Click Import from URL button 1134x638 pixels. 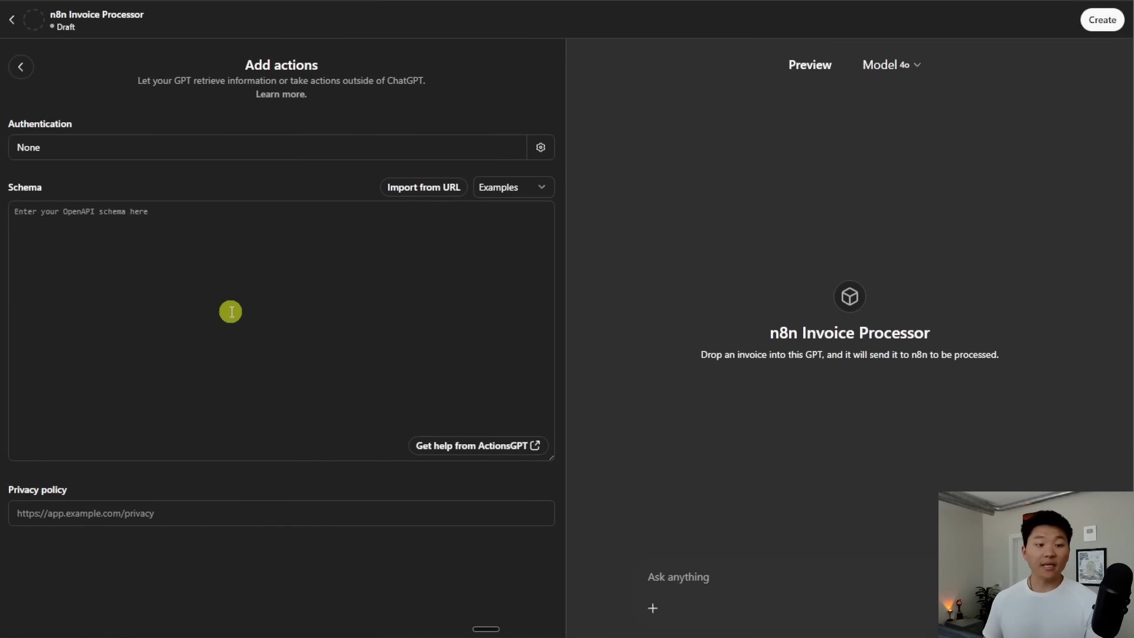click(423, 187)
